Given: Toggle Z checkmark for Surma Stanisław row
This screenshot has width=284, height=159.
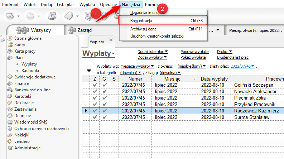Looking at the screenshot, I should (x=95, y=117).
